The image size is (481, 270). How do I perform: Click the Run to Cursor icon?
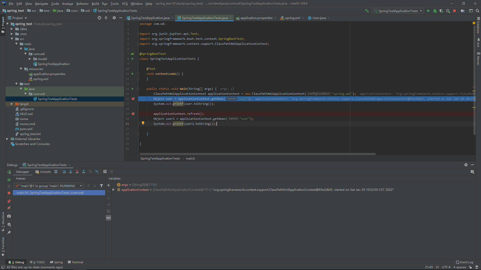pos(97,171)
